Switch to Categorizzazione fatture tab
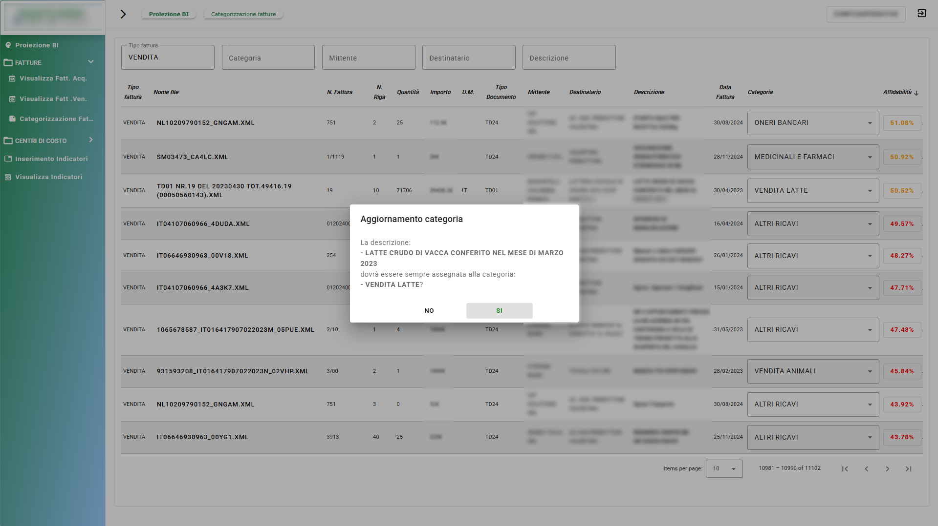 click(243, 14)
